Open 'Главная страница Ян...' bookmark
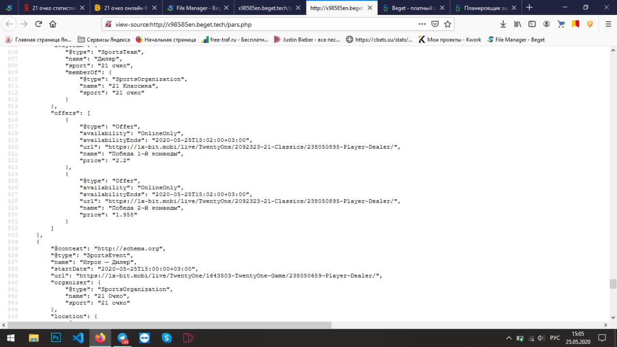The height and width of the screenshot is (347, 617). pos(39,40)
